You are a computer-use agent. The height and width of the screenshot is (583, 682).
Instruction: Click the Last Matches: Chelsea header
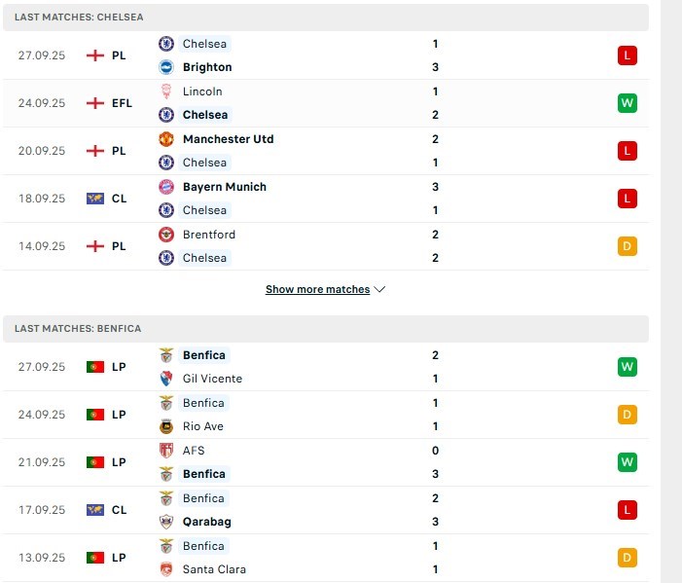tap(78, 18)
